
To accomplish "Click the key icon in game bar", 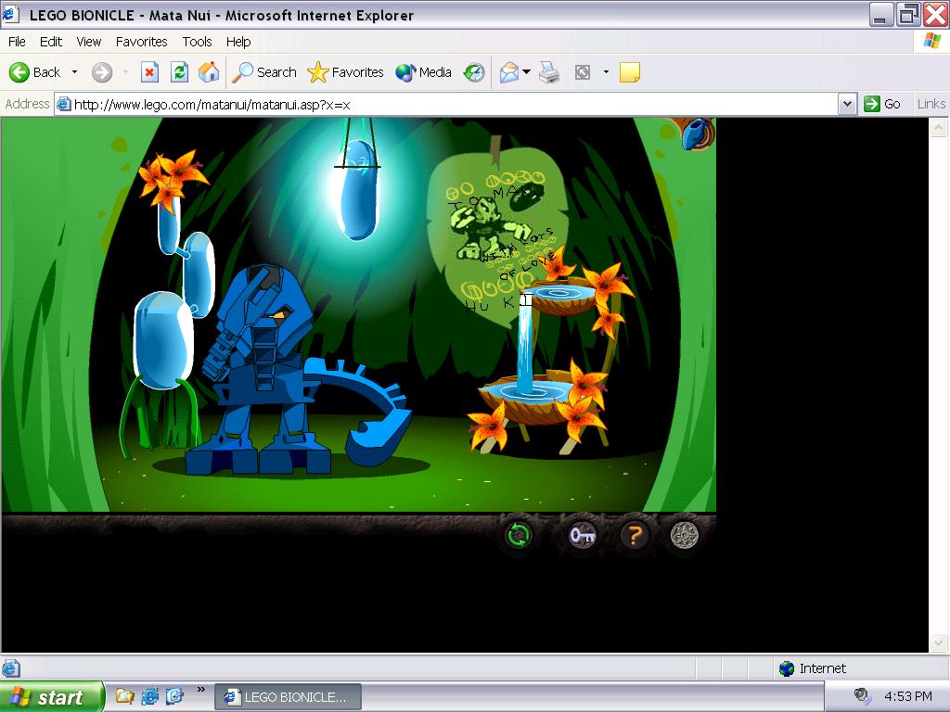I will (x=582, y=535).
